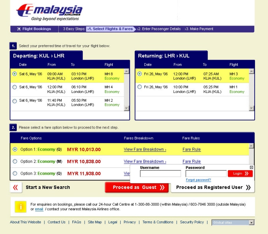Select departing flight MH 2 radio button
The height and width of the screenshot is (234, 268).
click(15, 101)
